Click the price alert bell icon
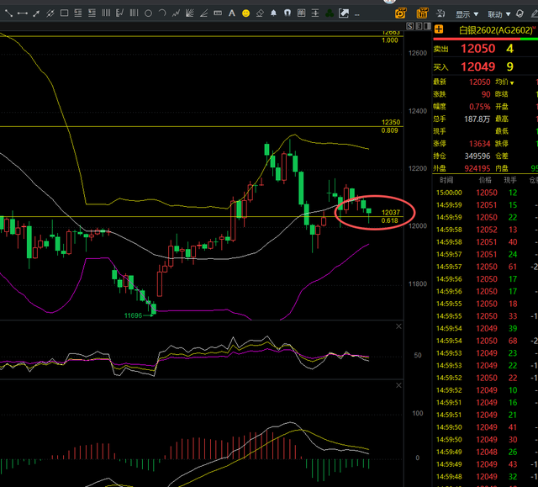The width and height of the screenshot is (538, 487). point(273,13)
